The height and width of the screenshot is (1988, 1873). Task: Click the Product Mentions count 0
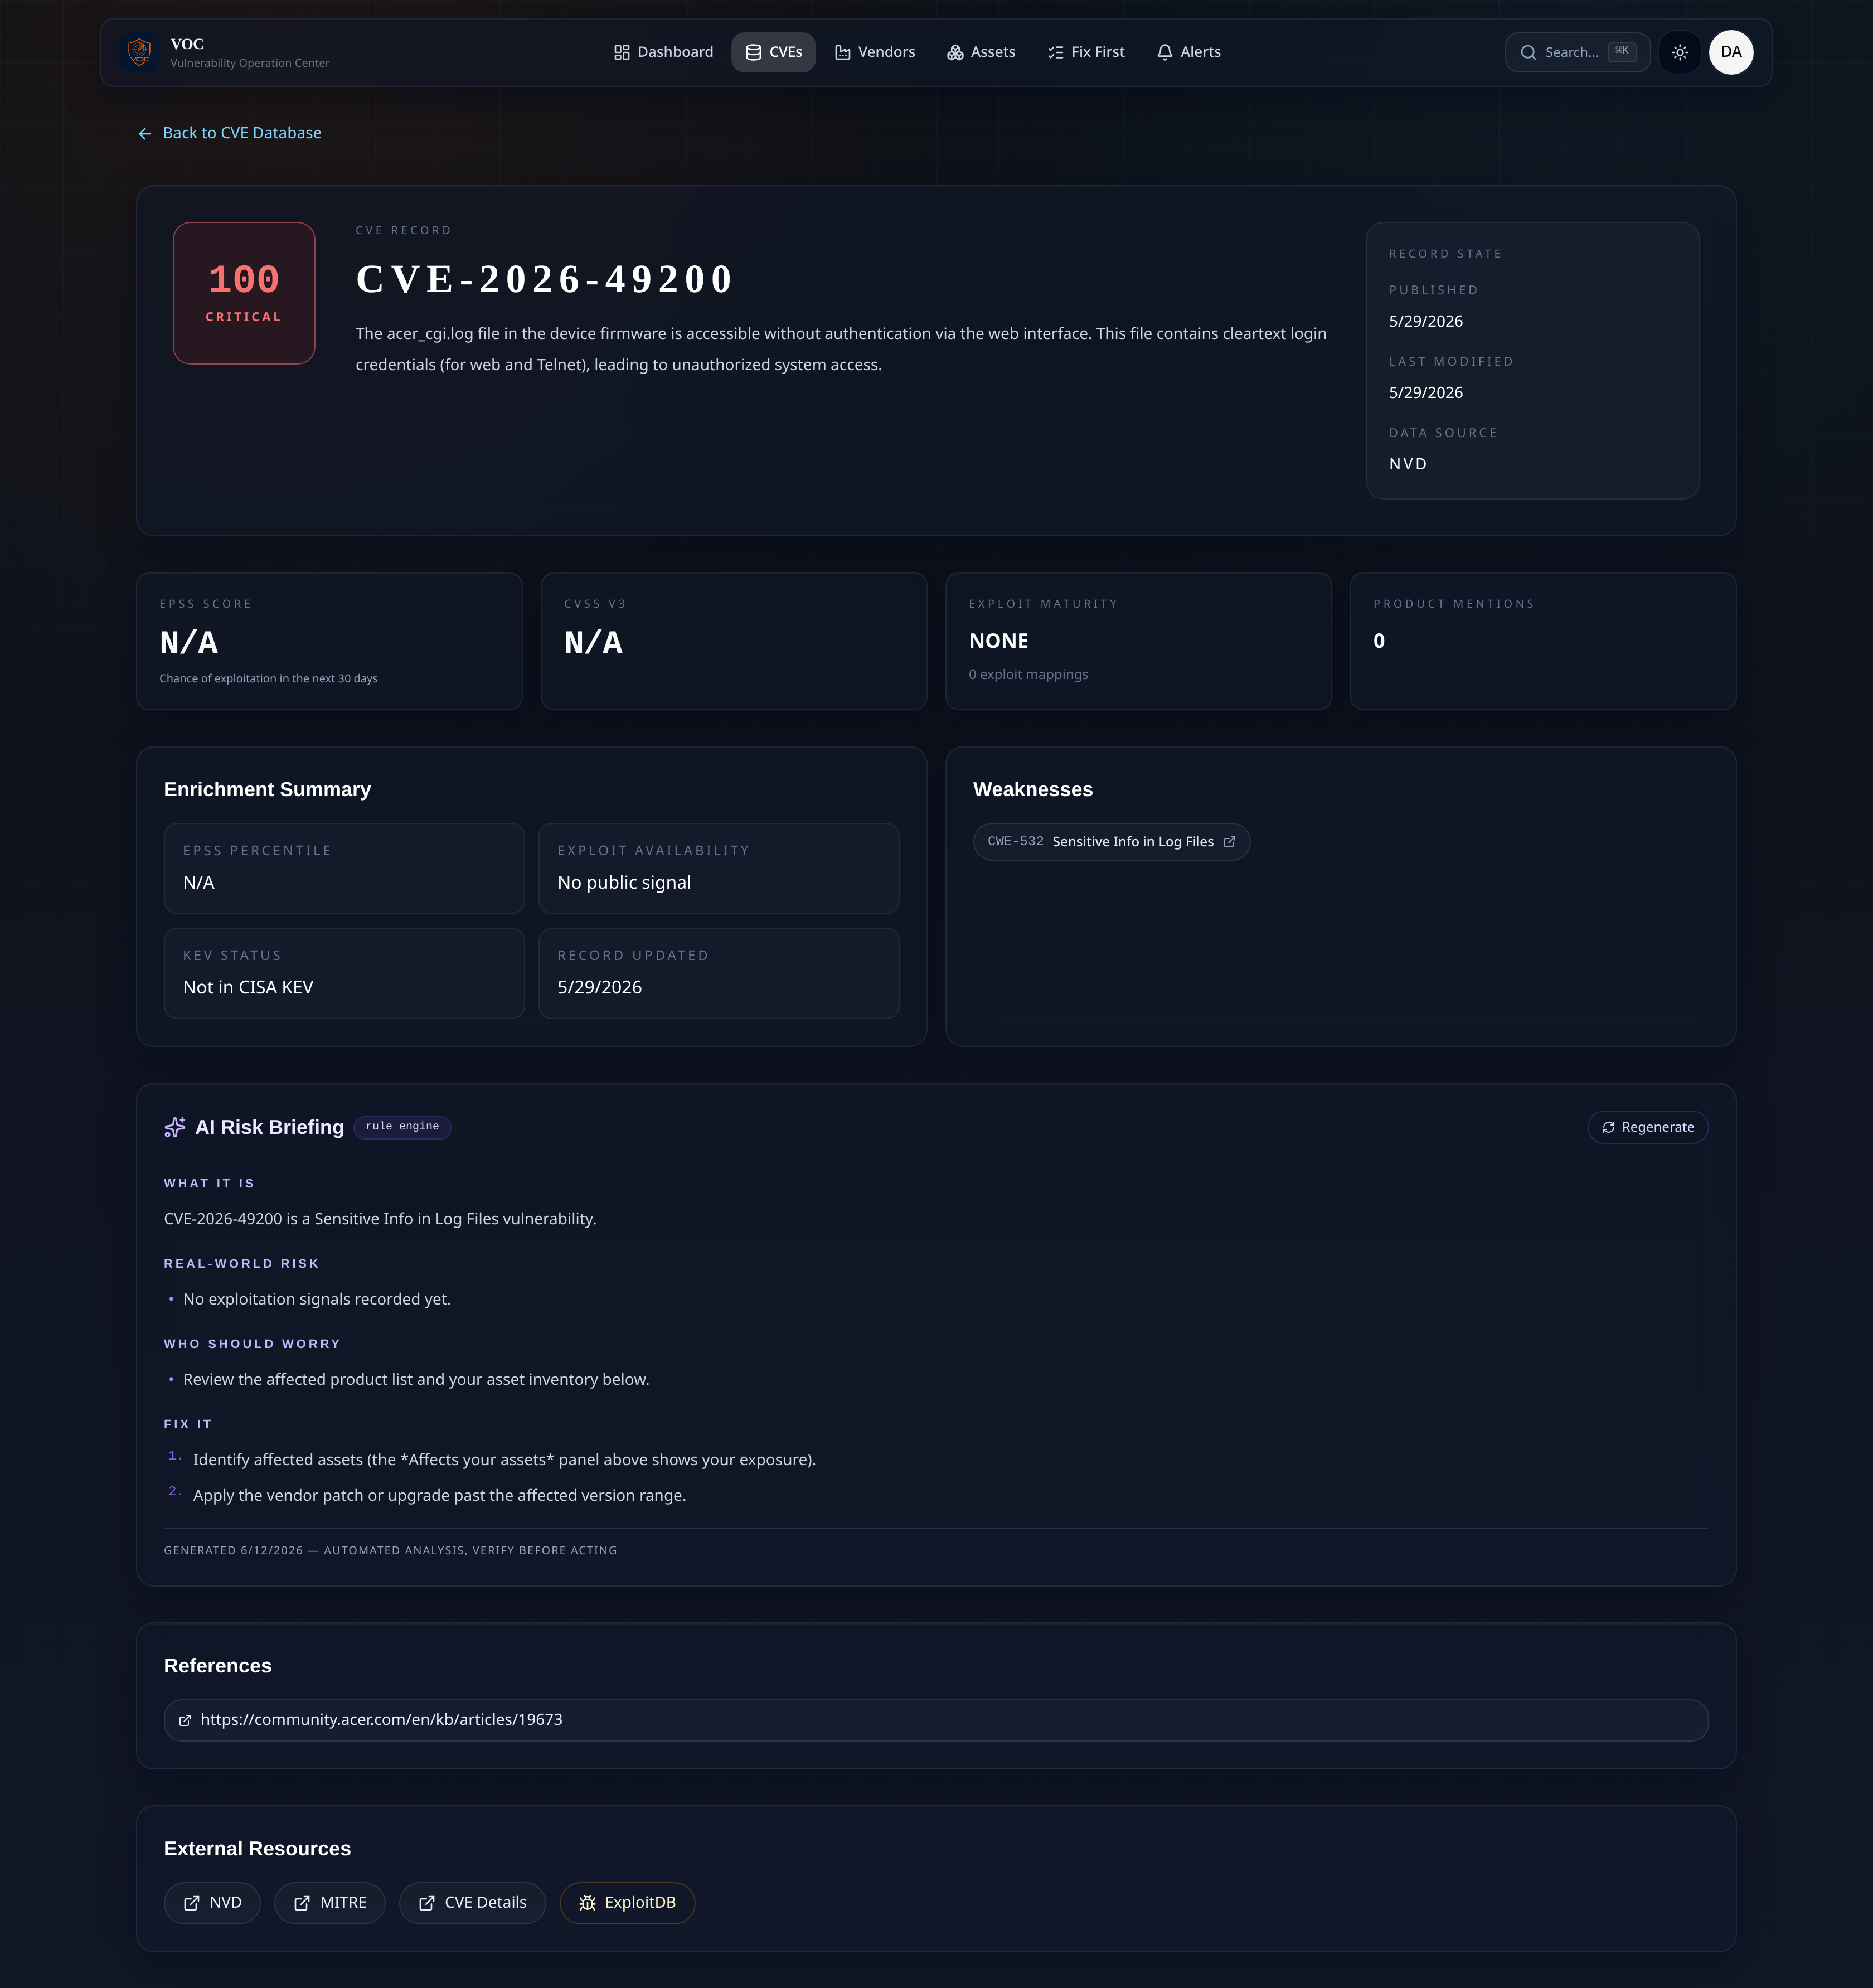1379,641
